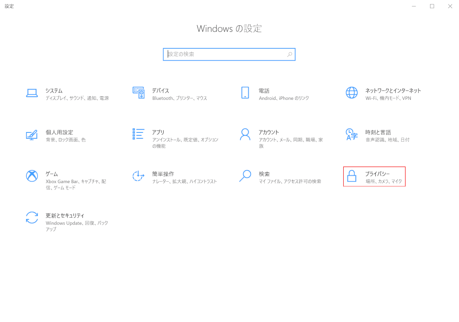Screen dimensions: 459x322
Task: Click the magnifier icon inside search box
Action: 289,54
